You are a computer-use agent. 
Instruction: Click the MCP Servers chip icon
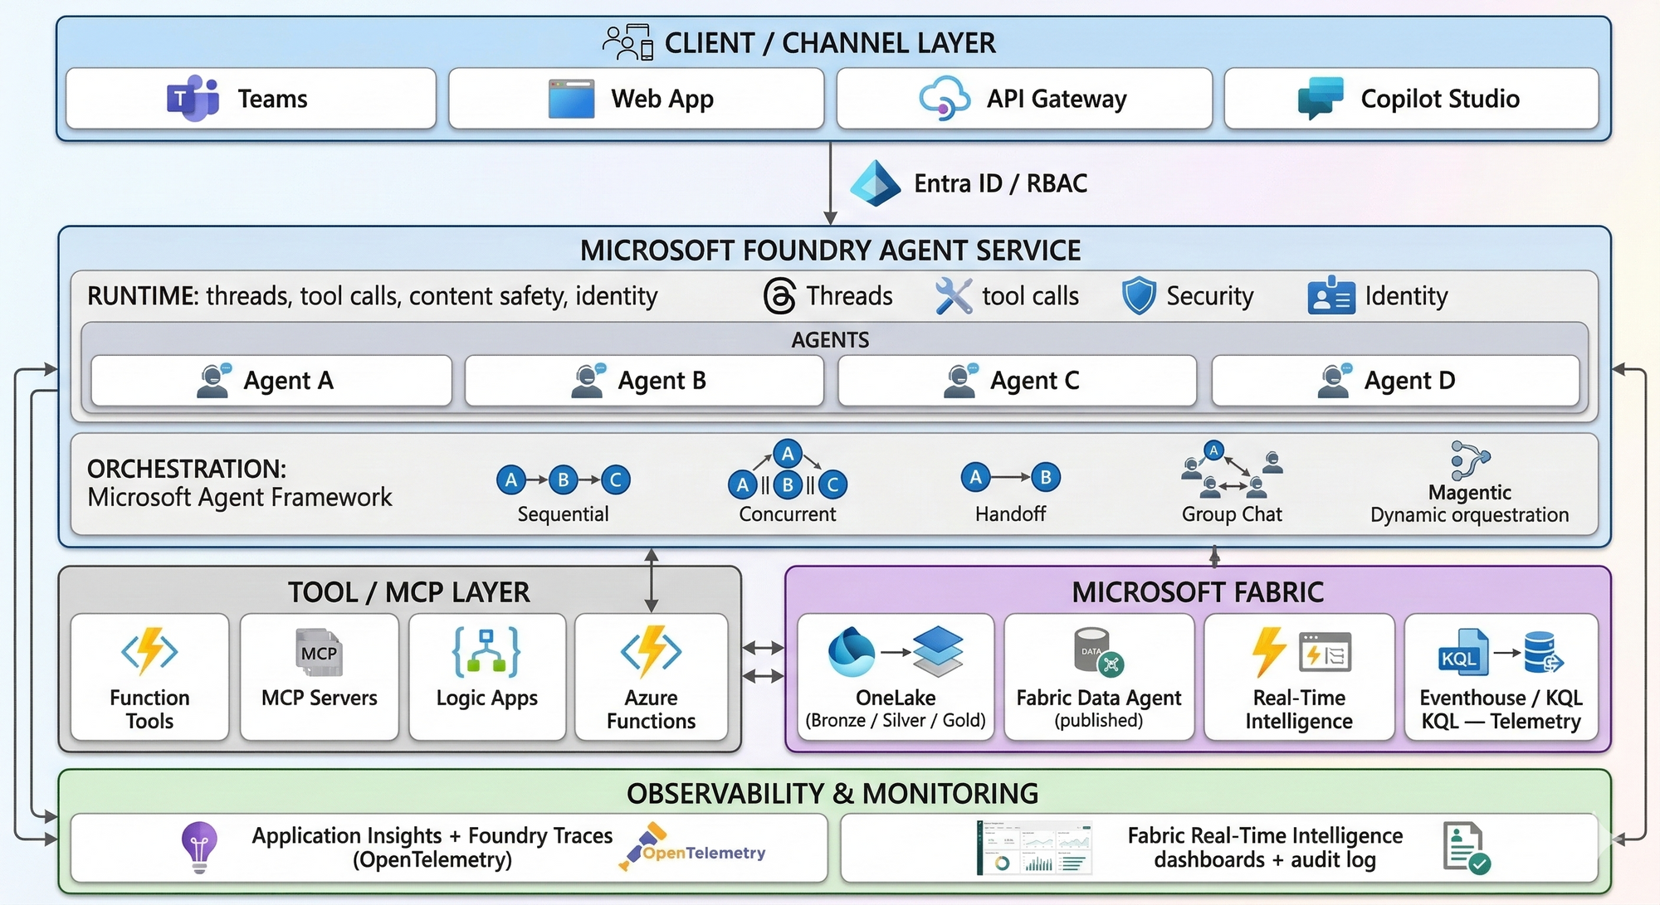(x=319, y=653)
